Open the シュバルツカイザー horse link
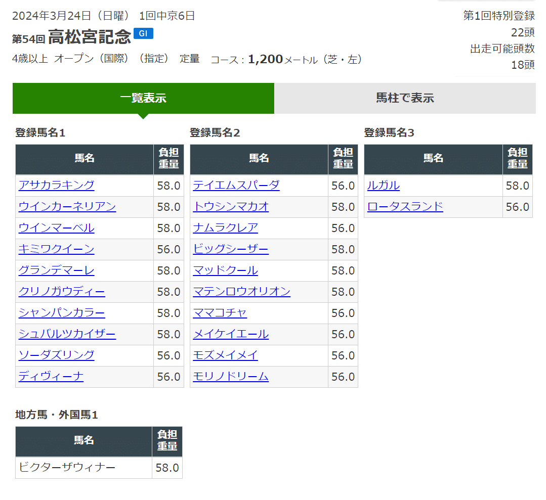Image resolution: width=546 pixels, height=500 pixels. click(x=67, y=334)
